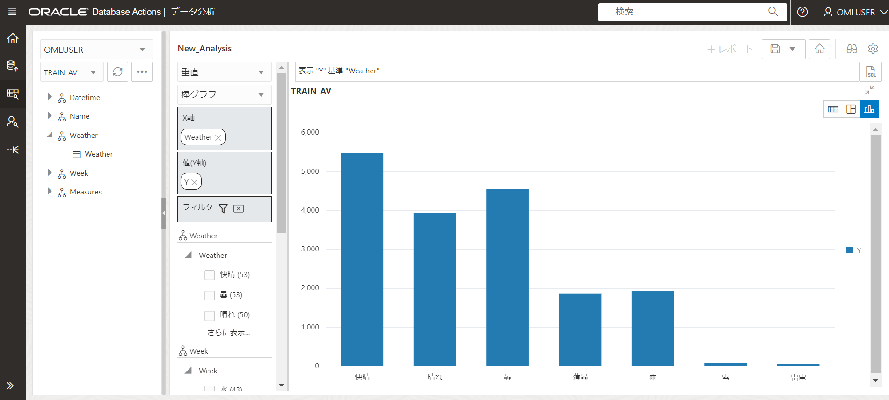Open the OMLUSER schema dropdown

[x=96, y=50]
